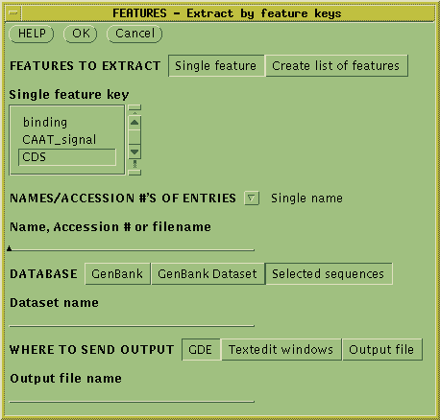This screenshot has height=420, width=440.
Task: Choose Create list of features option
Action: (336, 66)
